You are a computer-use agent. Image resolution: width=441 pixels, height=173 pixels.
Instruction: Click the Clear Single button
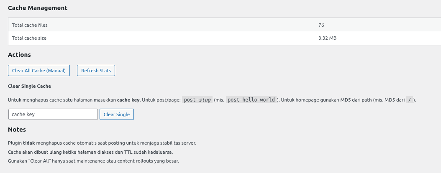[x=116, y=114]
